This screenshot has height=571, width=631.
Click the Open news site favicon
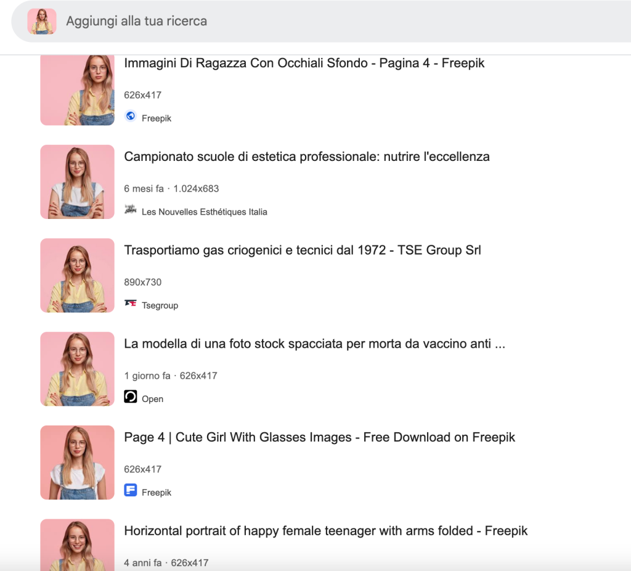click(131, 396)
